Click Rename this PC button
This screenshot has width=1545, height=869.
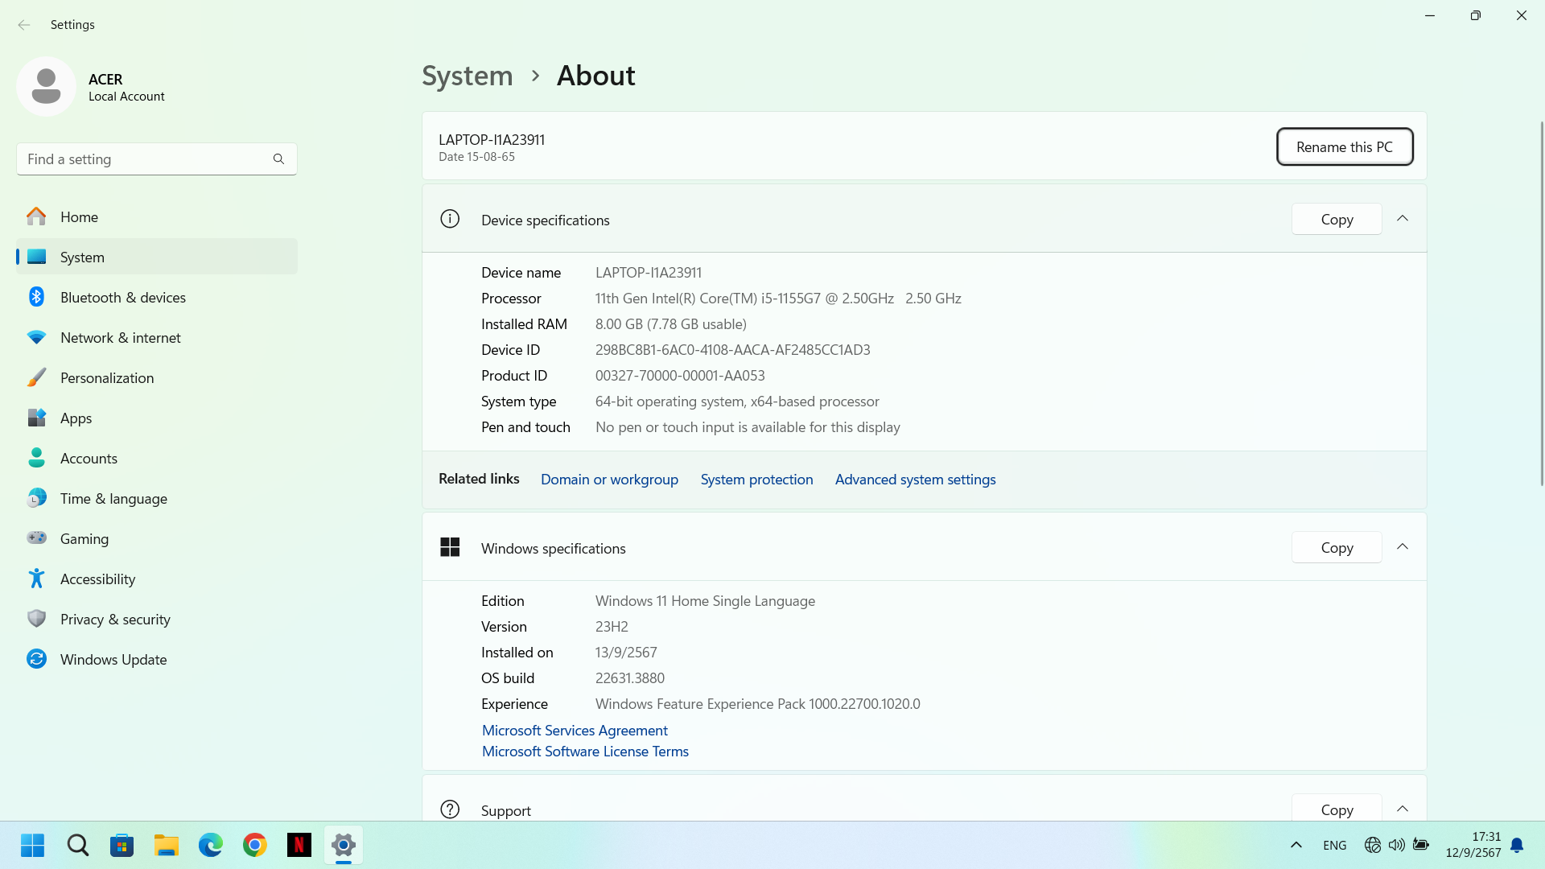click(1345, 146)
